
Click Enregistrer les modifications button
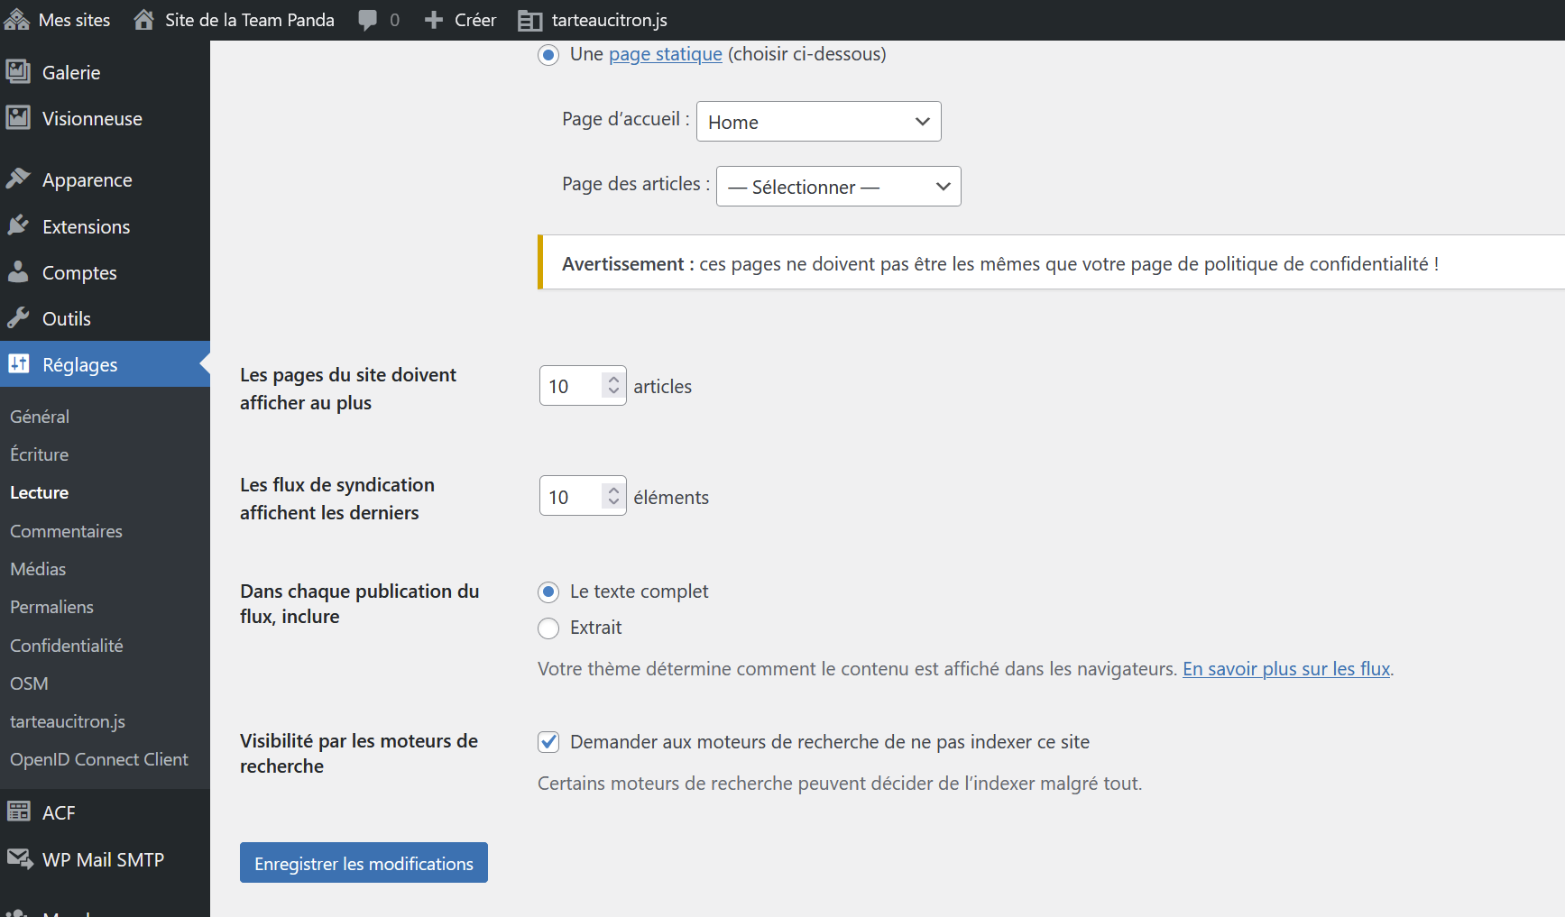tap(364, 863)
